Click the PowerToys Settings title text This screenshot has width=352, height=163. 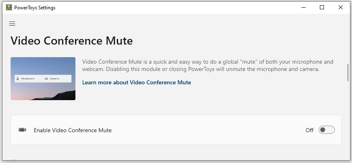coord(35,8)
